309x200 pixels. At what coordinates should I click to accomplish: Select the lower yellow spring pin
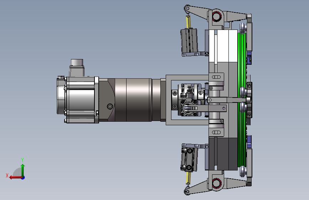(188, 178)
